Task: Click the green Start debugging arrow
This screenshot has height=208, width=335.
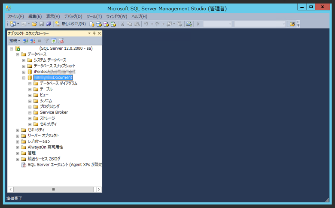Action: pos(198,24)
